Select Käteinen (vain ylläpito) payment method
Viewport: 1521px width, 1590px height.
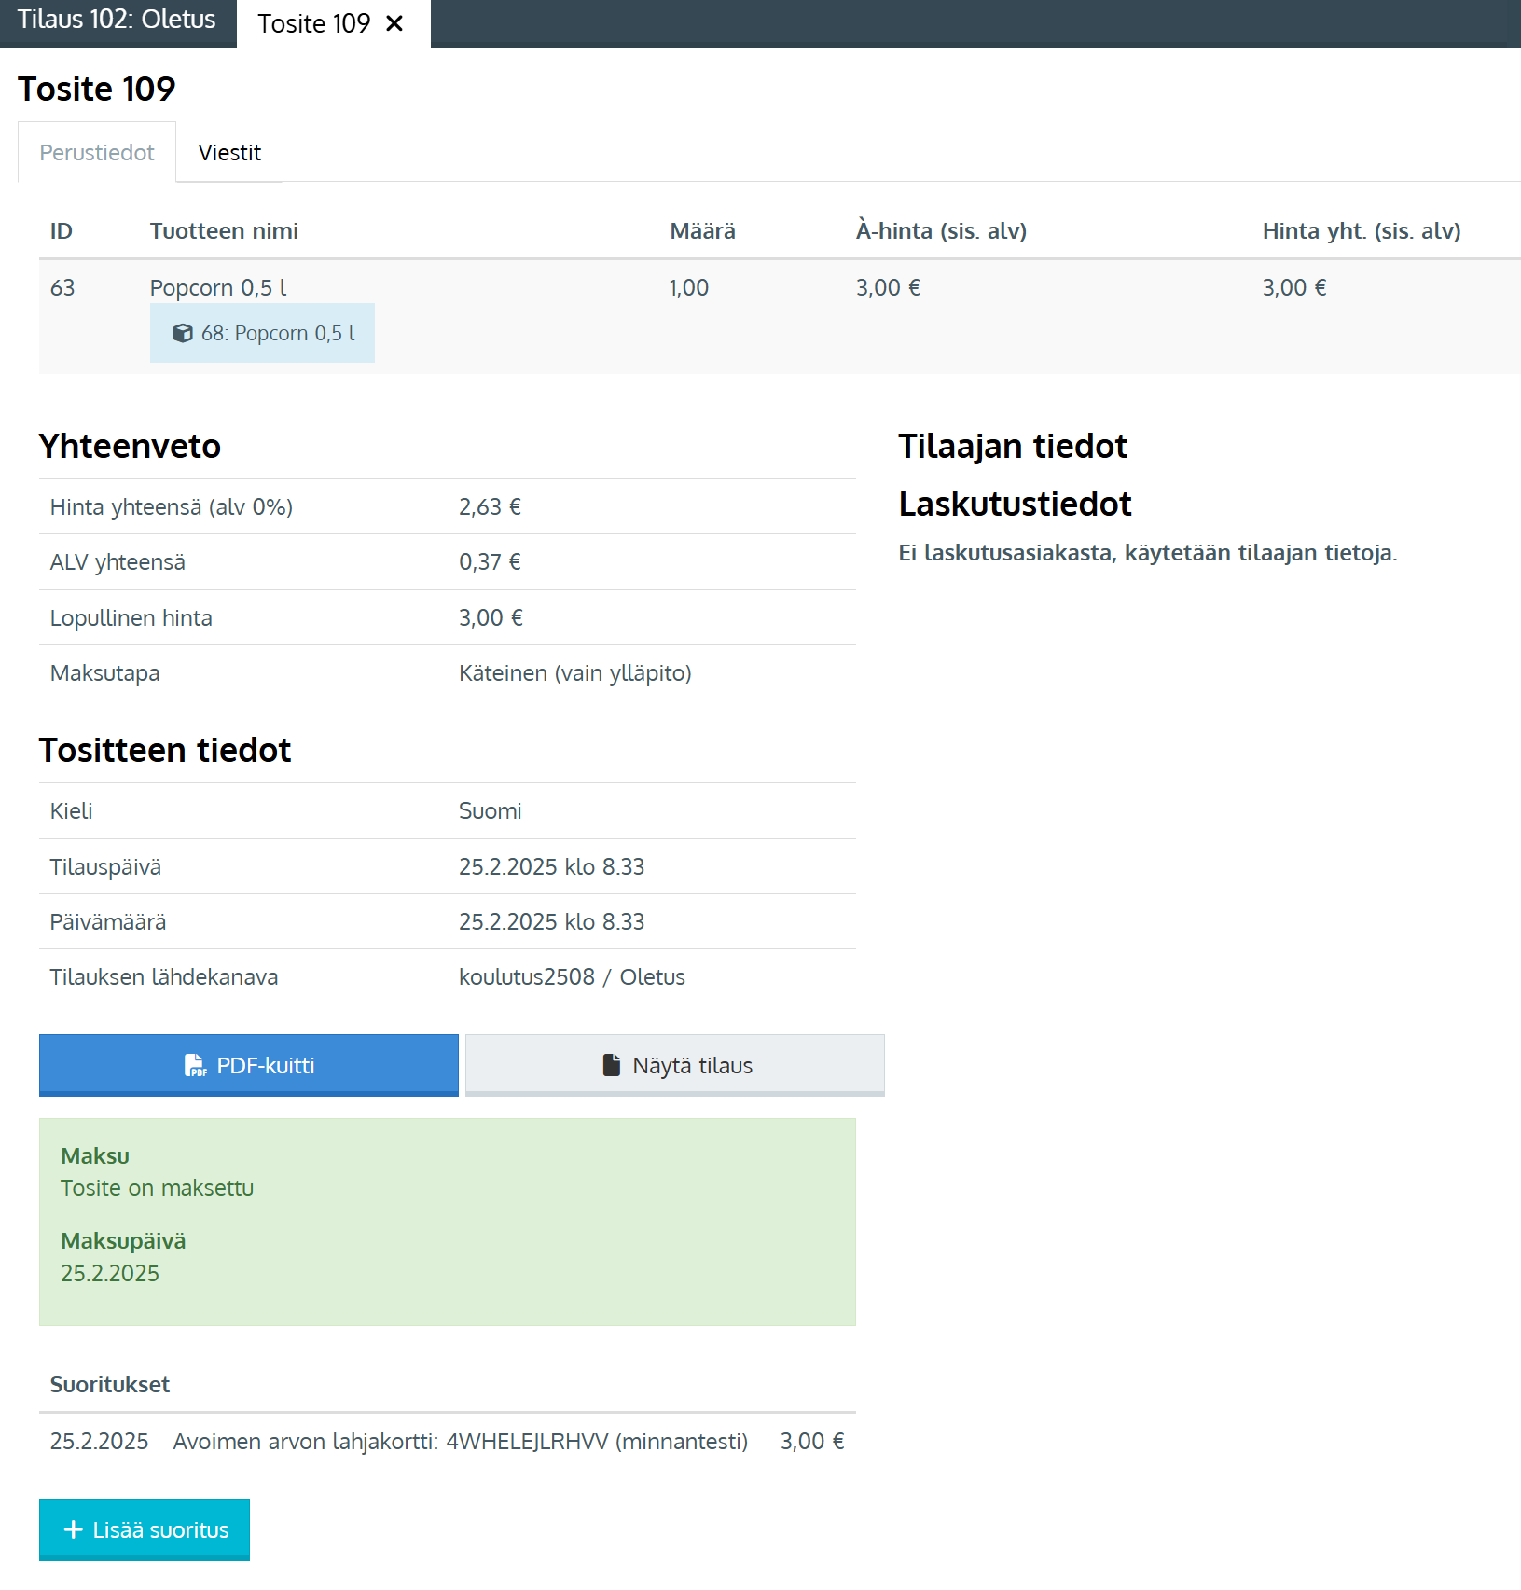(575, 672)
